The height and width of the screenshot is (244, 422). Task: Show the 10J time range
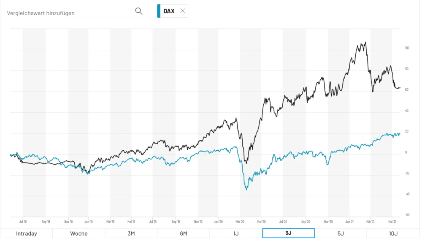pos(393,233)
